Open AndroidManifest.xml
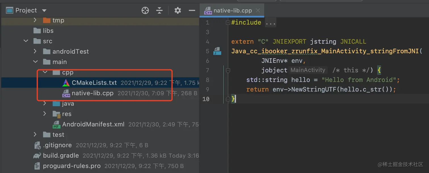This screenshot has width=429, height=173. click(93, 124)
